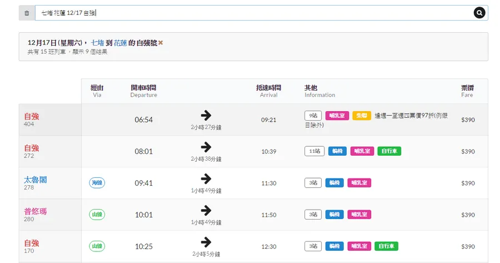Image resolution: width=500 pixels, height=263 pixels.
Task: Click the yellow 柴聯 tag on train 404
Action: 361,116
